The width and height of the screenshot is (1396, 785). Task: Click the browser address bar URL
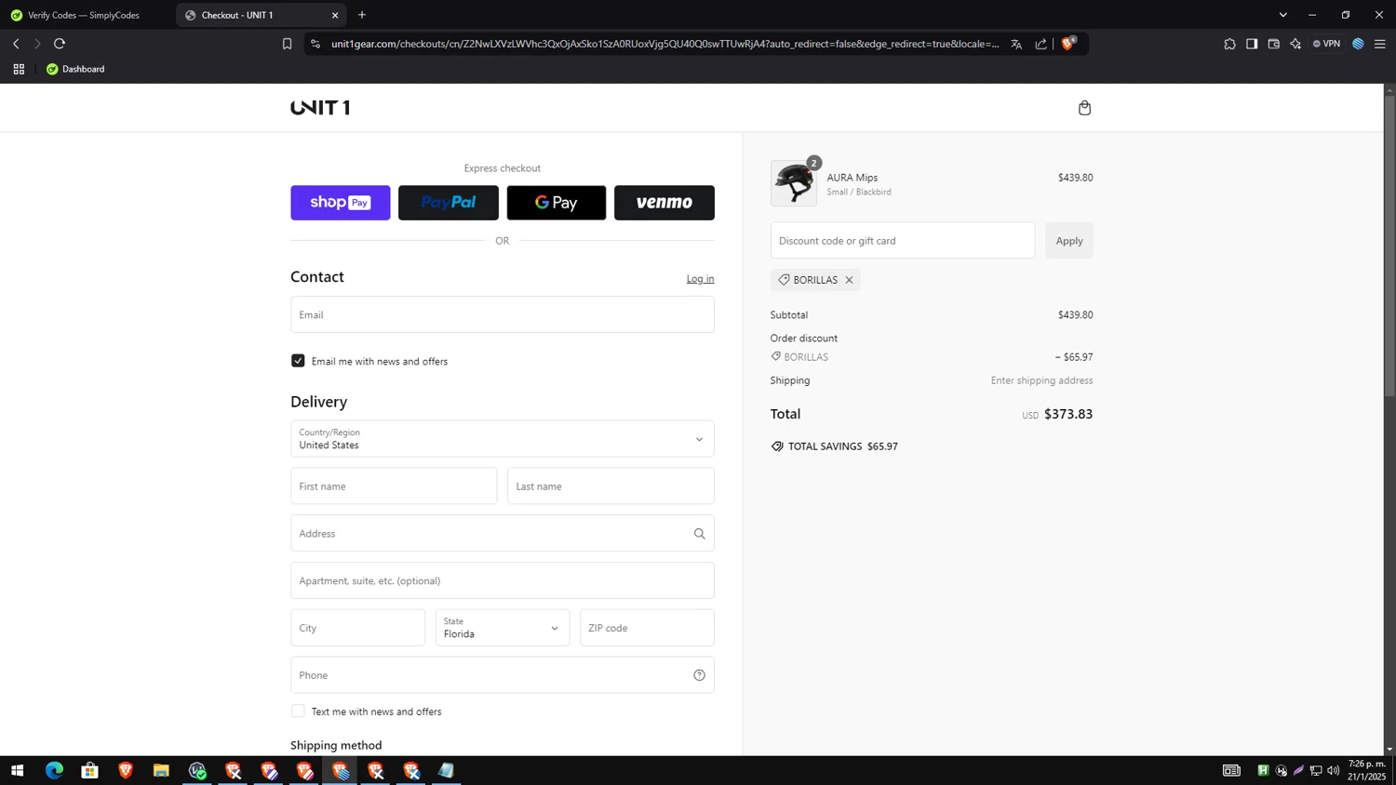(x=664, y=44)
